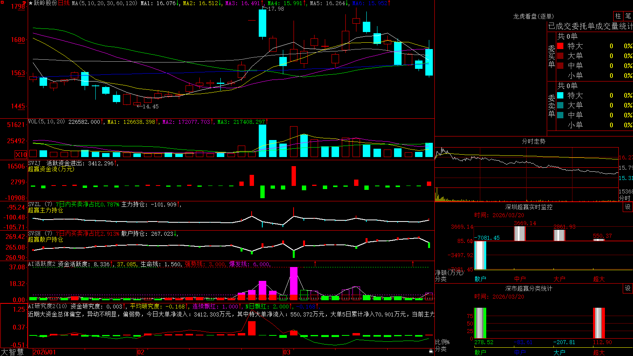The height and width of the screenshot is (356, 633).
Task: Click the red 超大 ratio bar 112.90
Action: click(599, 323)
